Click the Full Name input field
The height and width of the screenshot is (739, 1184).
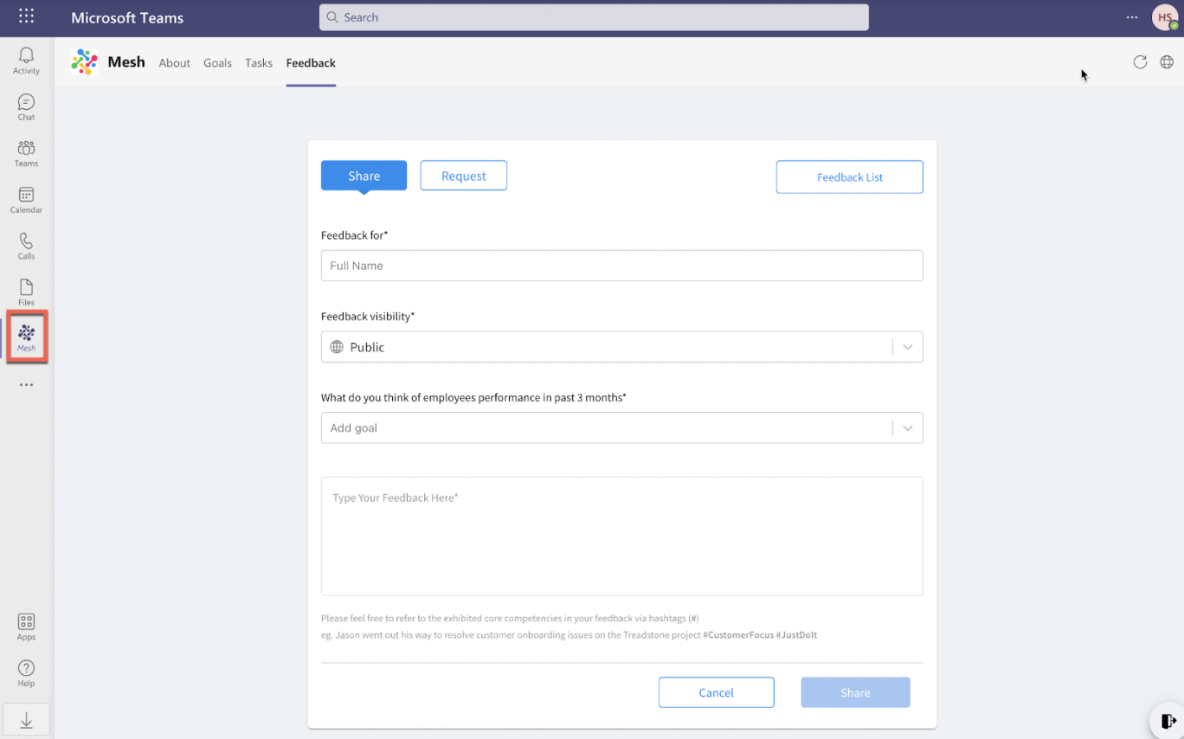[x=621, y=266]
